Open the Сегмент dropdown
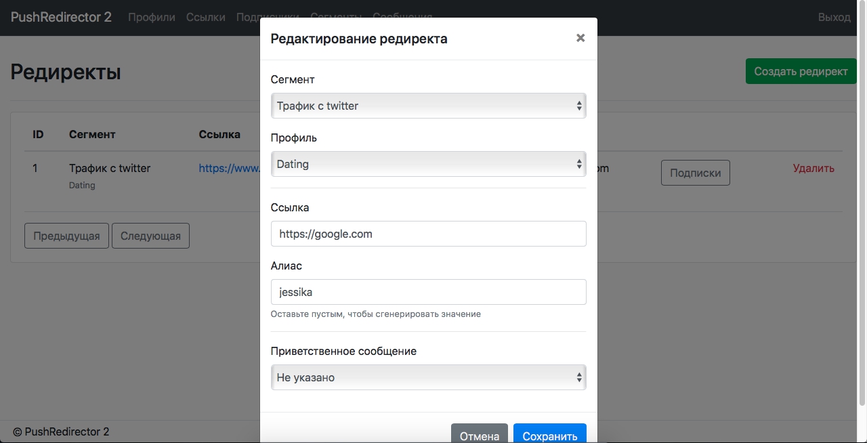Image resolution: width=867 pixels, height=443 pixels. click(428, 106)
